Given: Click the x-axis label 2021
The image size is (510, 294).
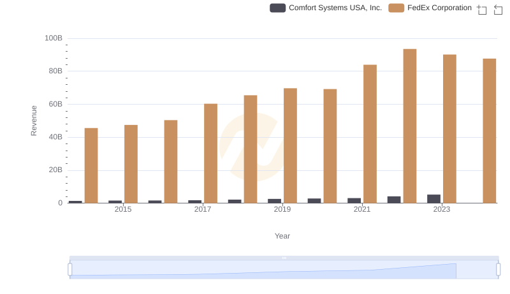Looking at the screenshot, I should (x=362, y=209).
